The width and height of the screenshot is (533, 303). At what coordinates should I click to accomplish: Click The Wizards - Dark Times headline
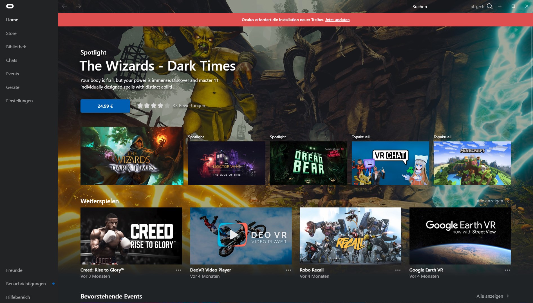(x=158, y=66)
